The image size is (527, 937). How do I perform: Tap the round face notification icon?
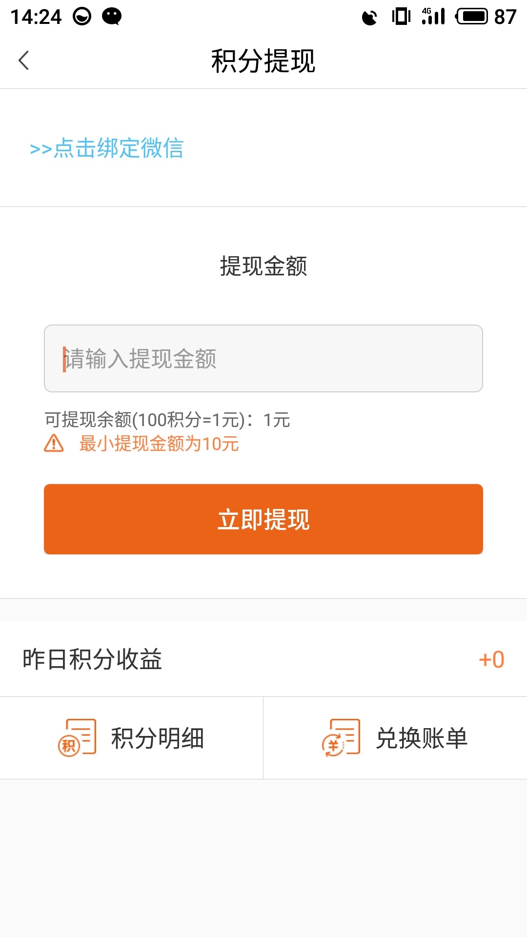(x=82, y=17)
